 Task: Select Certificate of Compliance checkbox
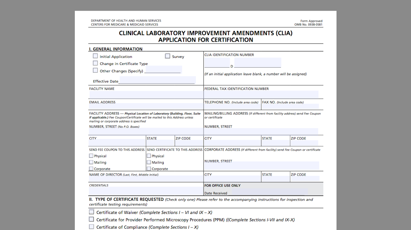(91, 226)
